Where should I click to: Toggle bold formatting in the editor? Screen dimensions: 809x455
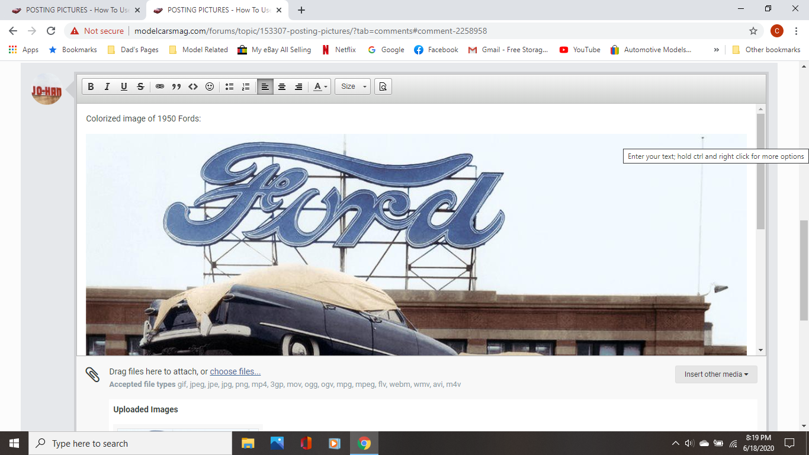click(x=91, y=86)
